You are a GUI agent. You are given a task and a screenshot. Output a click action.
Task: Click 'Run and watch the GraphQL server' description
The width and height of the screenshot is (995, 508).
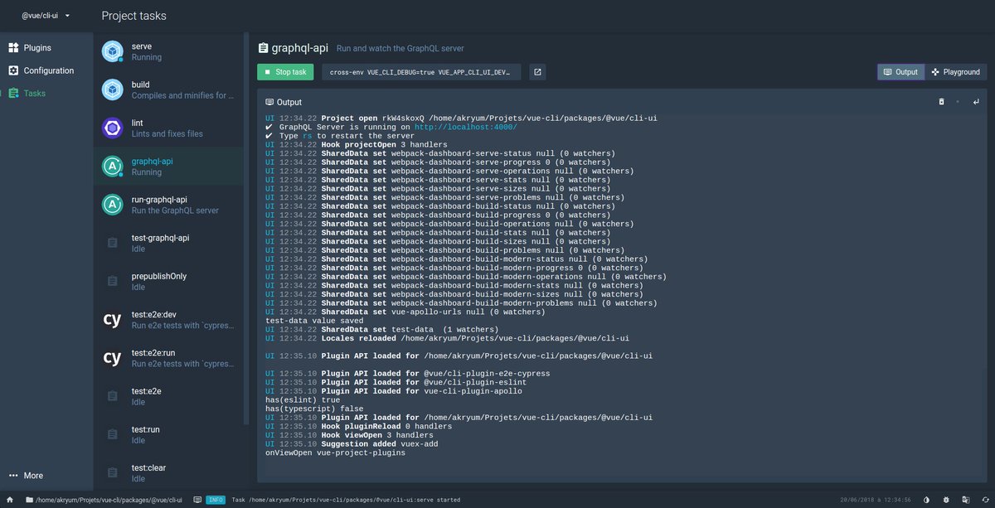[400, 49]
